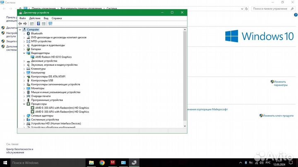The height and width of the screenshot is (167, 298).
Task: Click the РУС language indicator
Action: tap(268, 162)
